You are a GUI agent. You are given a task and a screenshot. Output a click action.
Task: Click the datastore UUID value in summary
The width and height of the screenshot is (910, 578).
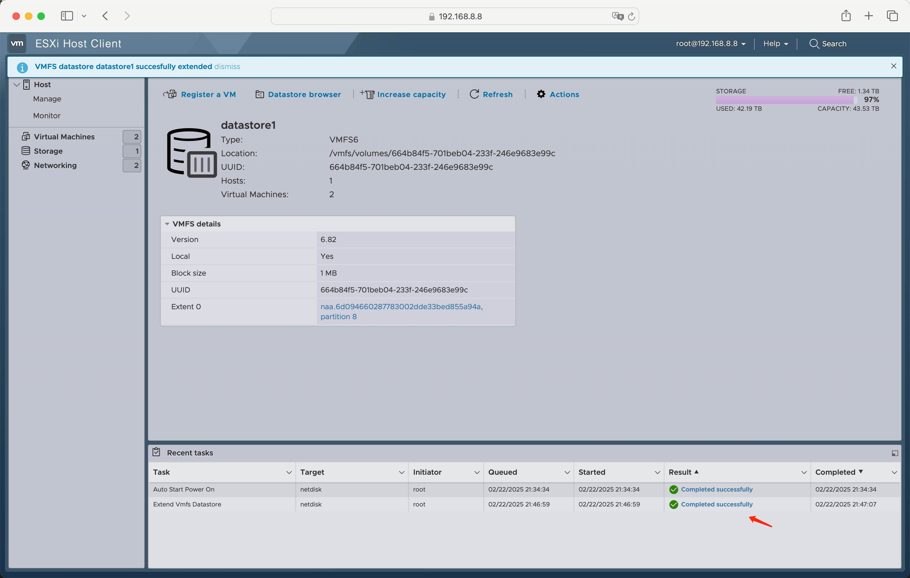click(x=411, y=167)
